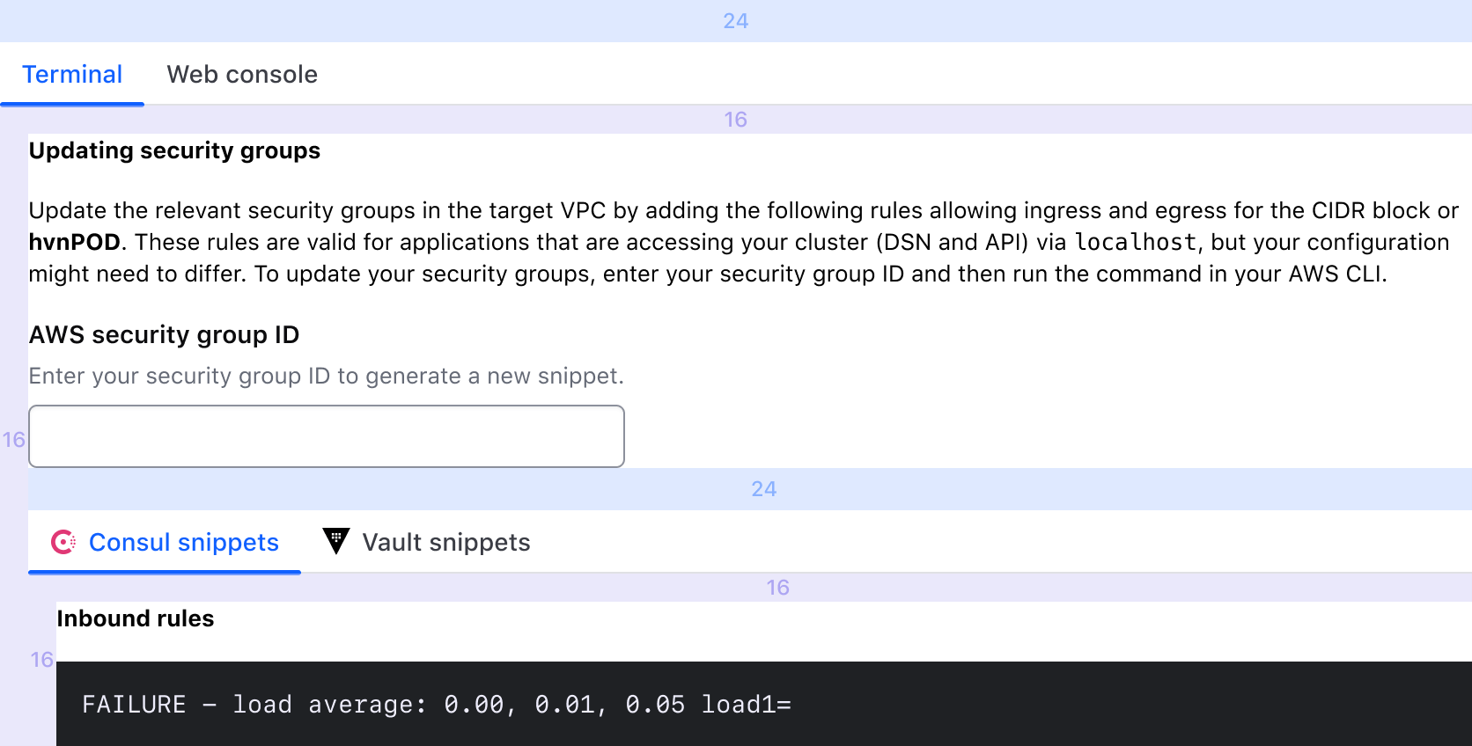Select the Terminal tab

(72, 74)
